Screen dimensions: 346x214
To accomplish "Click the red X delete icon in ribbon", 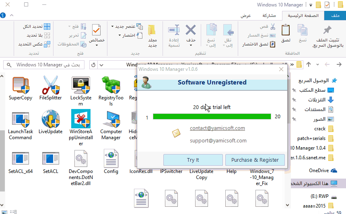I will point(191,30).
